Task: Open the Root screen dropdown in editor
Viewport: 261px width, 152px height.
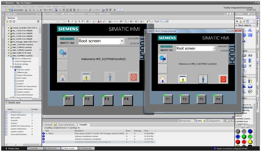Action: (x=122, y=41)
